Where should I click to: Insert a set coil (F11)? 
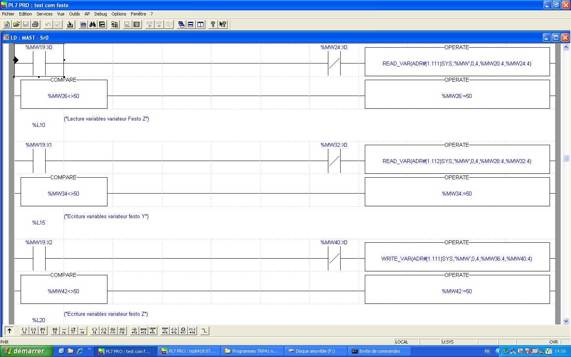(113, 330)
